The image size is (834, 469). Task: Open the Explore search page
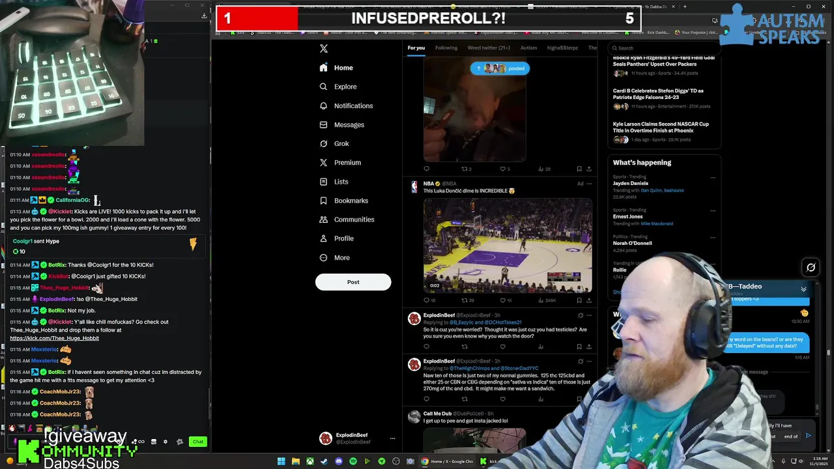[338, 87]
